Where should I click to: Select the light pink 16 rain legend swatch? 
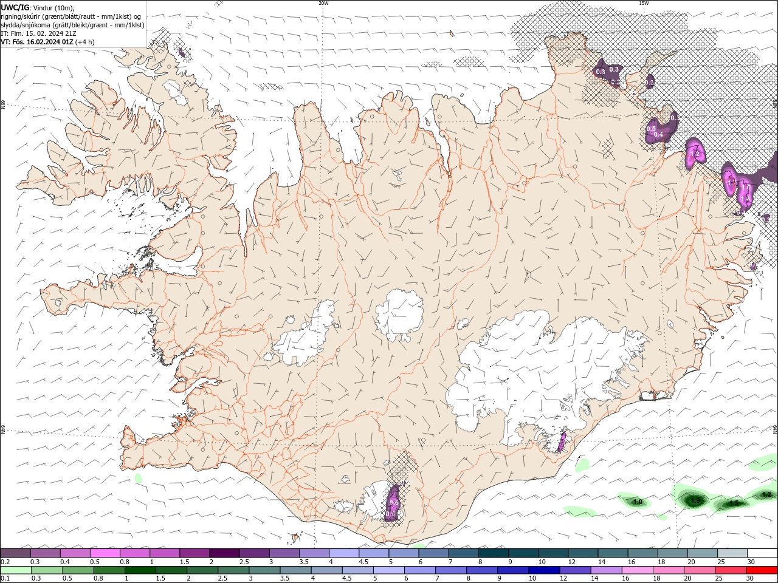(636, 570)
